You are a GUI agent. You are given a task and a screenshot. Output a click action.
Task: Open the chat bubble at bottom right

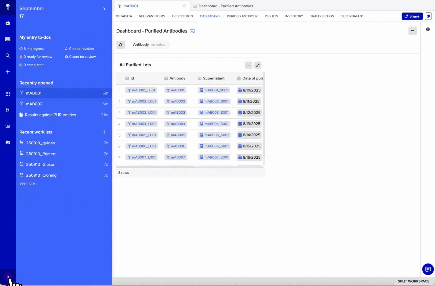tap(428, 269)
